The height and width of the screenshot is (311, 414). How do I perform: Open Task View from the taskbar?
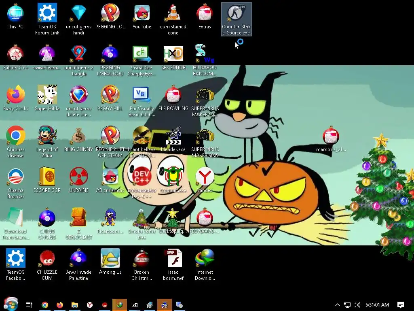pos(29,305)
